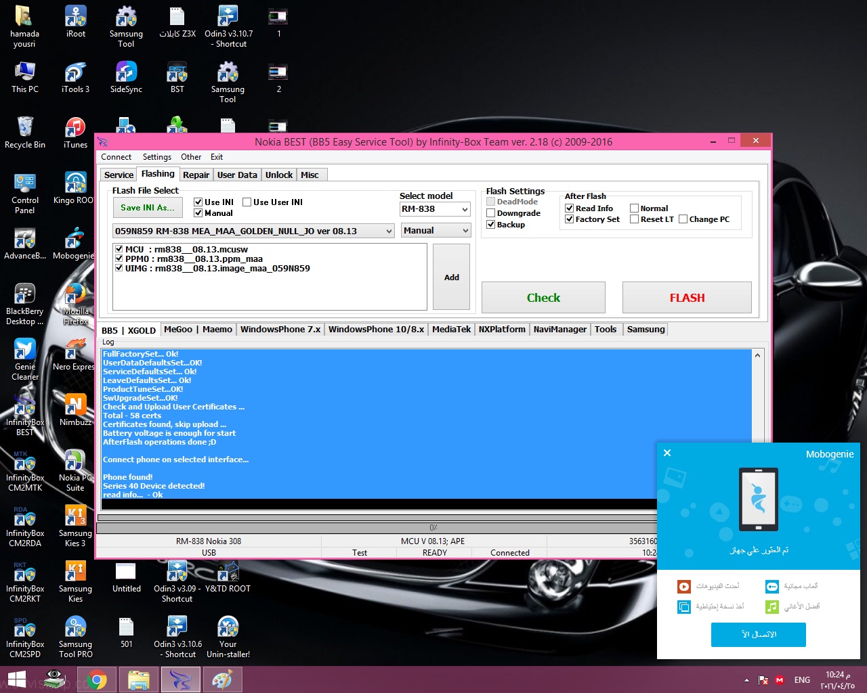Enable the Downgrade flash setting
This screenshot has width=867, height=693.
coord(491,213)
